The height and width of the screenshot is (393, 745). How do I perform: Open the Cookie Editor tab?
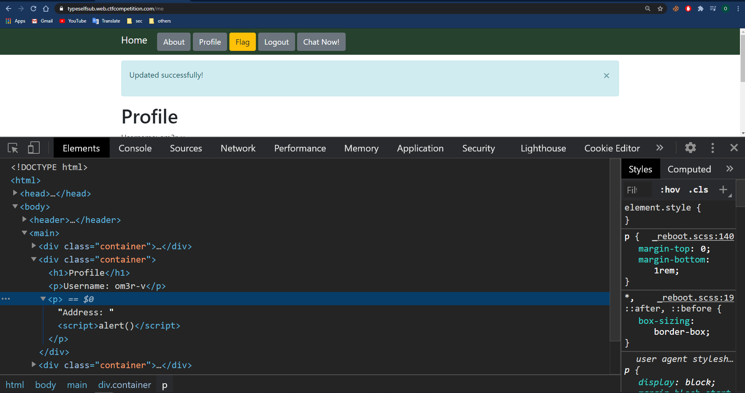(x=612, y=148)
